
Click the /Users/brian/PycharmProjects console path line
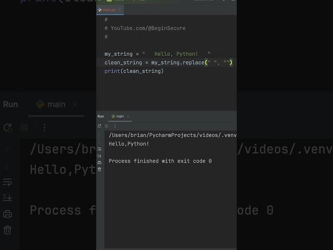172,135
